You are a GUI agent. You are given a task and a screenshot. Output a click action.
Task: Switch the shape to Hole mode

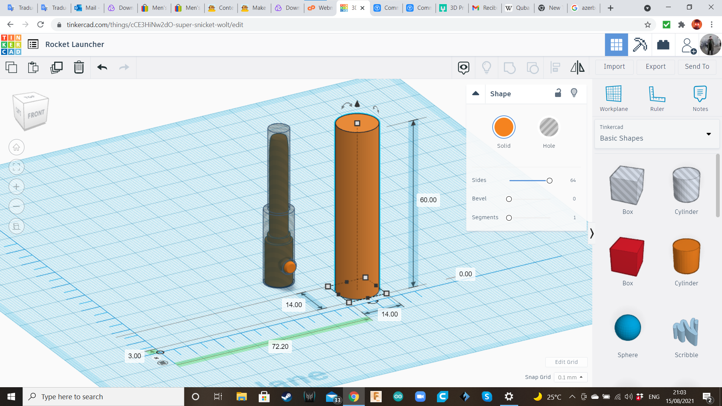click(549, 127)
